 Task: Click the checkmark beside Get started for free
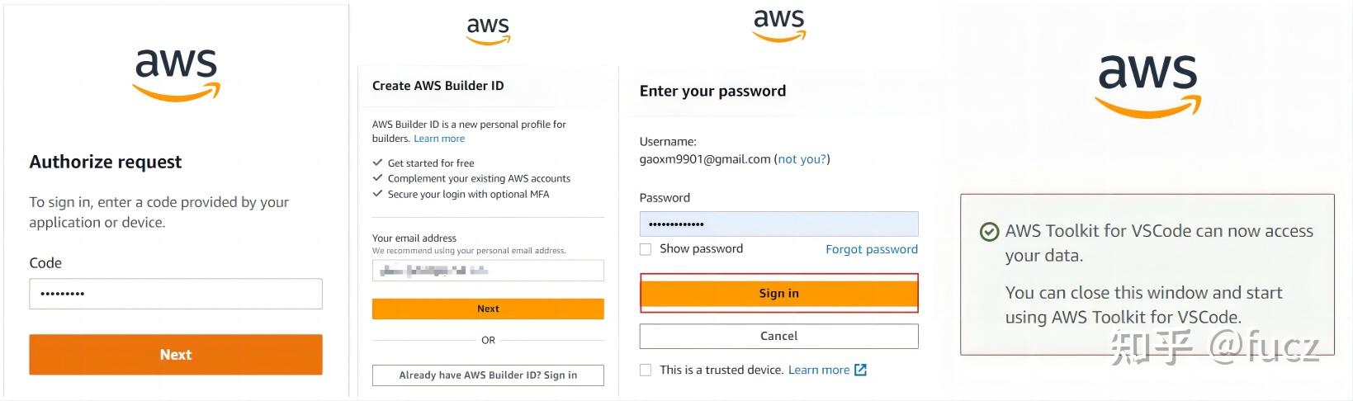click(x=377, y=163)
